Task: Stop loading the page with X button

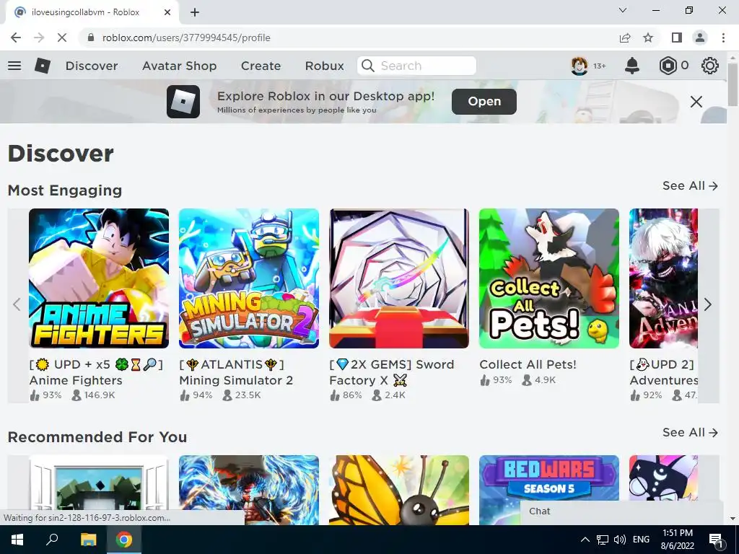Action: coord(62,38)
